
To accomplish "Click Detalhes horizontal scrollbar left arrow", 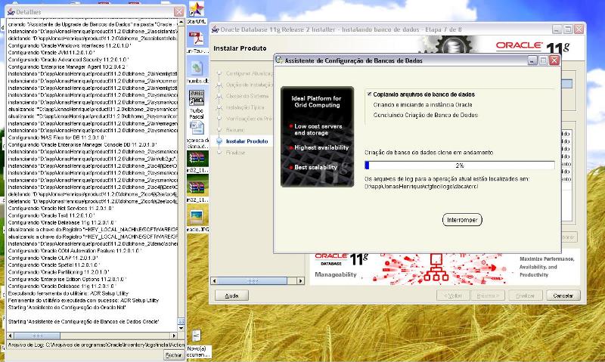I will pyautogui.click(x=11, y=336).
